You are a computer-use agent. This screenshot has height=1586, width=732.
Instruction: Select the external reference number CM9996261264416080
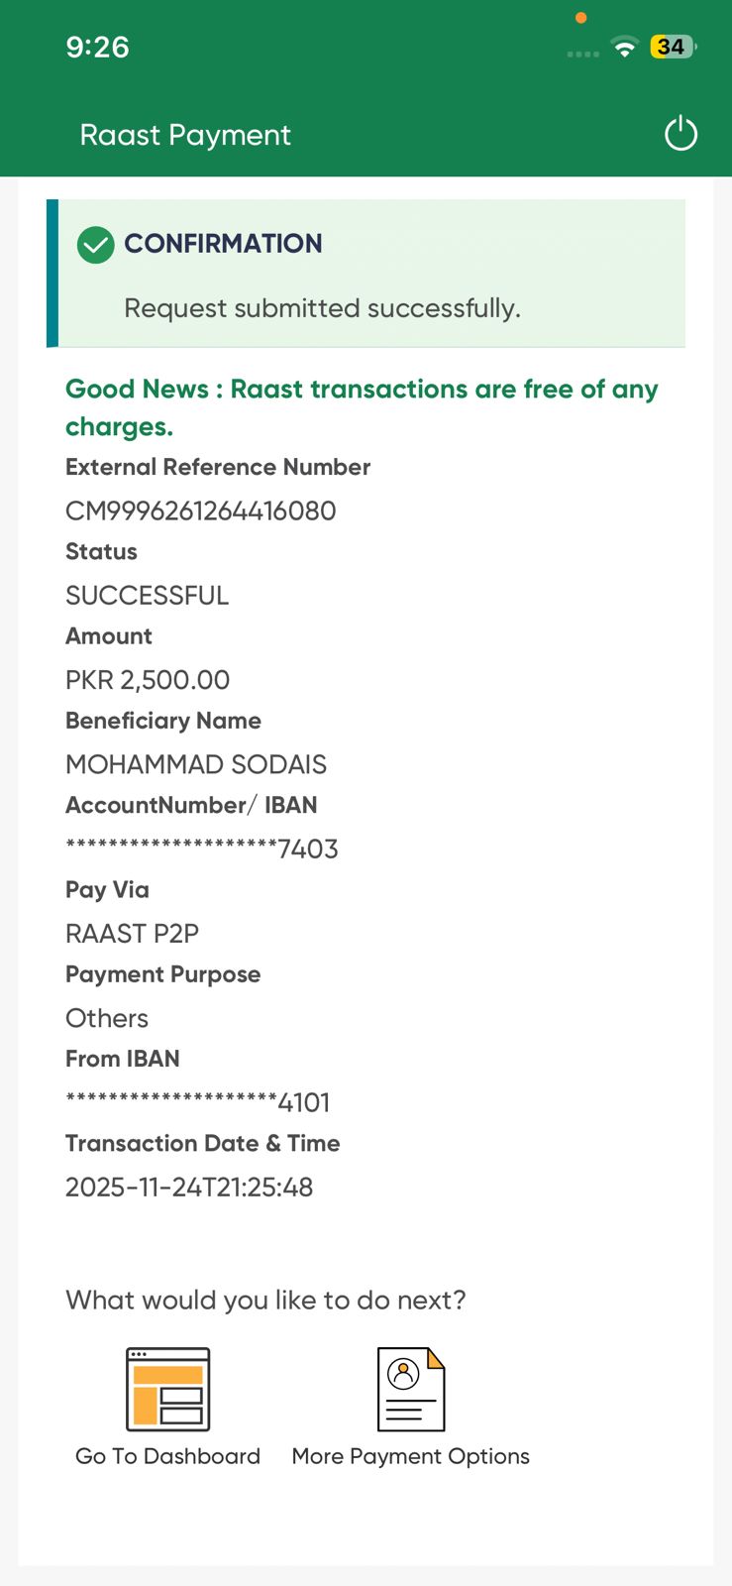pos(201,510)
